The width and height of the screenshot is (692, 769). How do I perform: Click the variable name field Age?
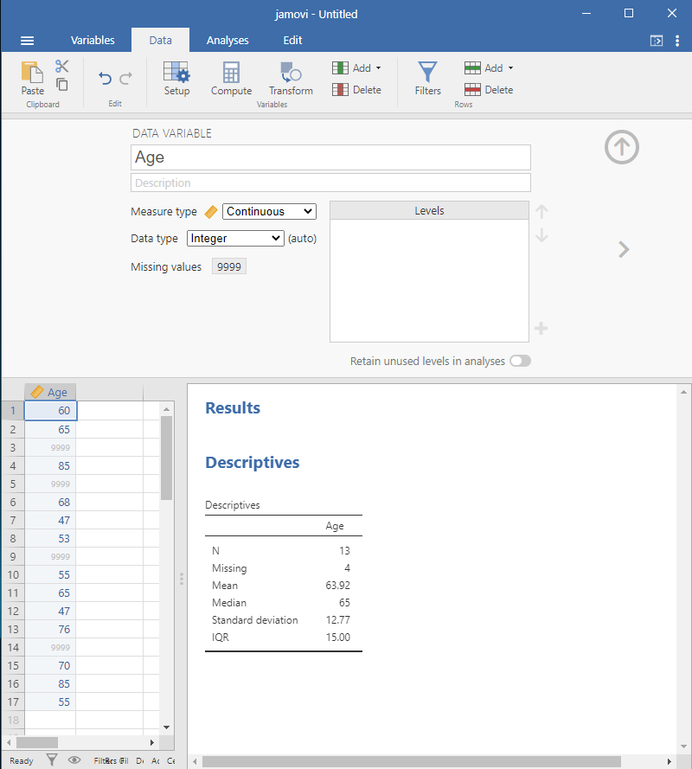click(x=330, y=157)
